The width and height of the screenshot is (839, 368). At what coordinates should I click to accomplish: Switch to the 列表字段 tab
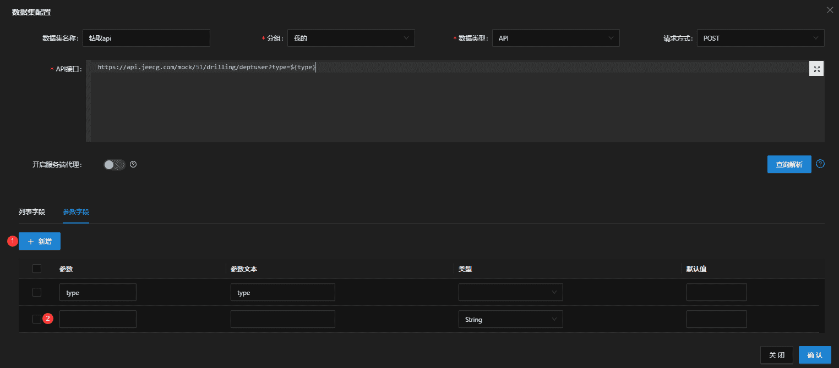(x=32, y=211)
